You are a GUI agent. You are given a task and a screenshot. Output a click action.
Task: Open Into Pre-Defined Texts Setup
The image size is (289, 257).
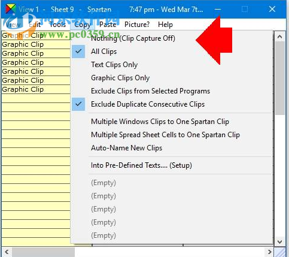click(172, 165)
